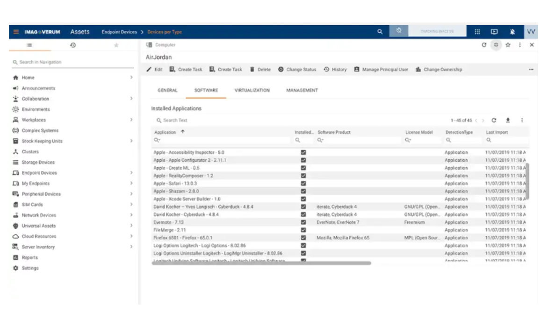Image resolution: width=547 pixels, height=327 pixels.
Task: Open the Management tab
Action: pyautogui.click(x=302, y=90)
